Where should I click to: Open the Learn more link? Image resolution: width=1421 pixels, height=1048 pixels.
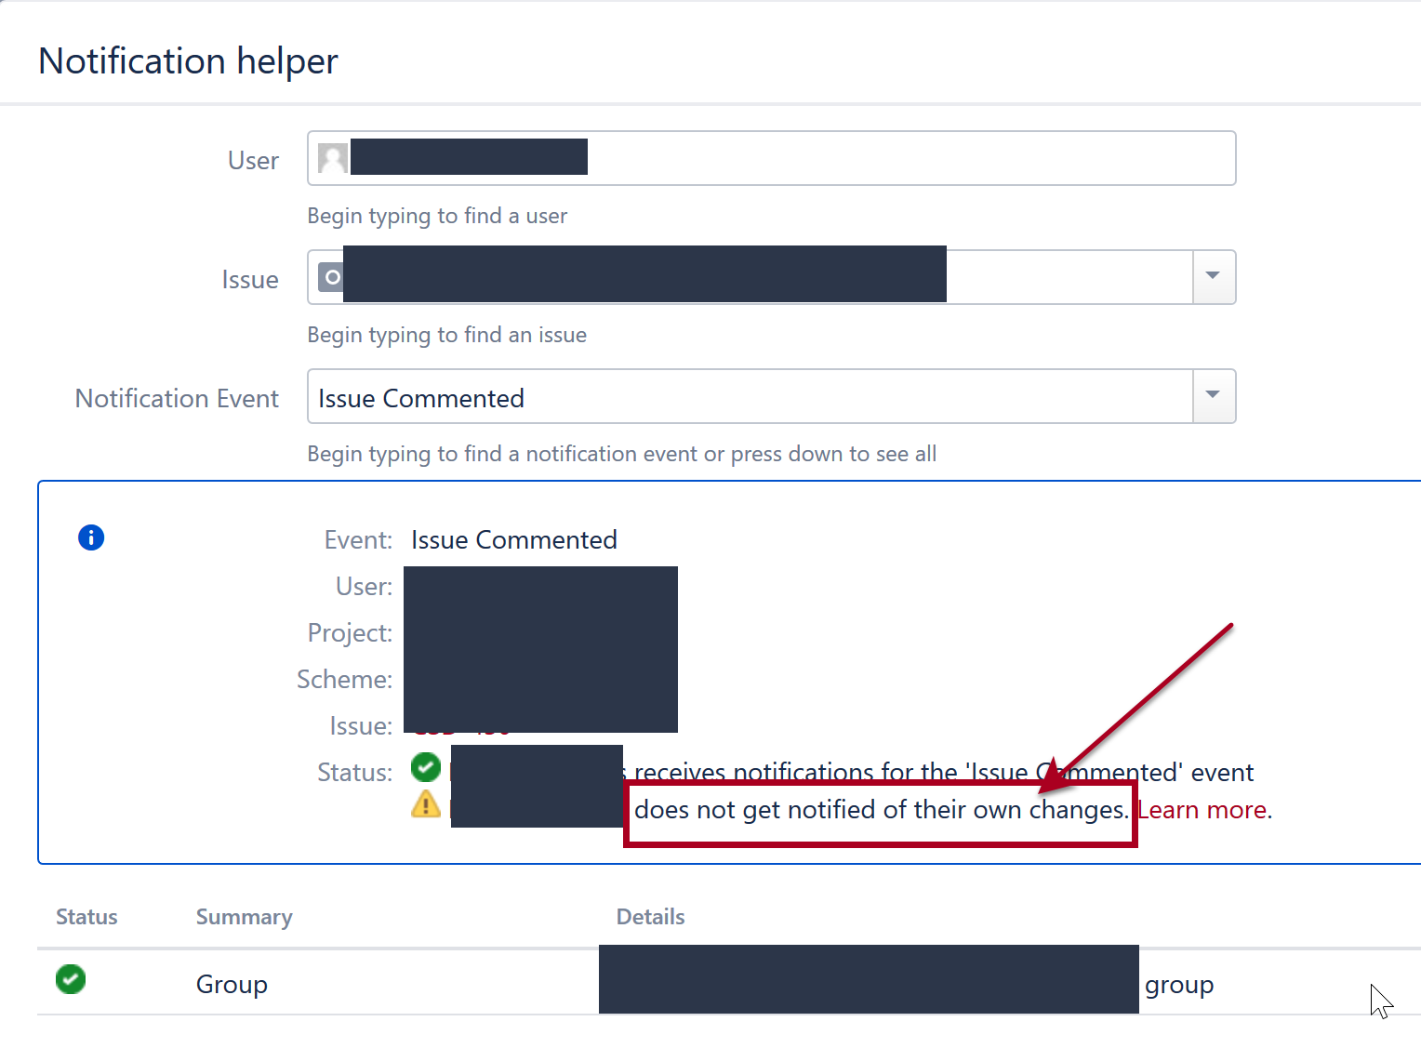[x=1202, y=810]
